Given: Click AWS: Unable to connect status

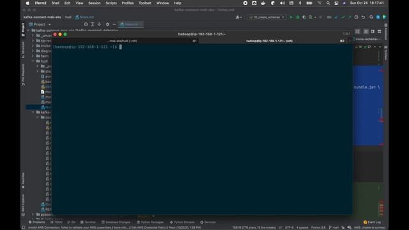Looking at the screenshot, I should (x=369, y=227).
